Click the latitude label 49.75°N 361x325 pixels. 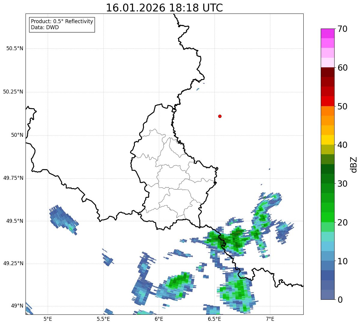coord(13,178)
